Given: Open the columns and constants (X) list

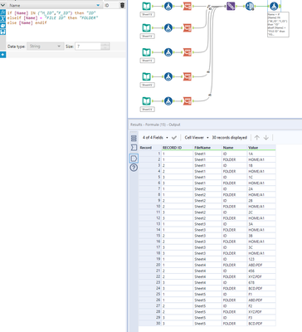Looking at the screenshot, I should click(x=2, y=19).
